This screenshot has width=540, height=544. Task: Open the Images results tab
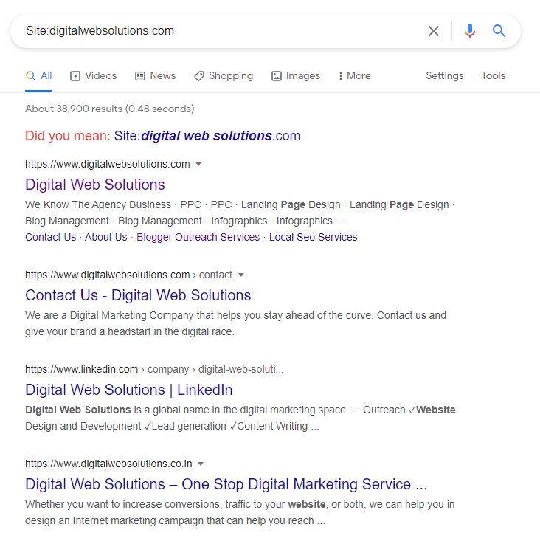click(x=296, y=75)
